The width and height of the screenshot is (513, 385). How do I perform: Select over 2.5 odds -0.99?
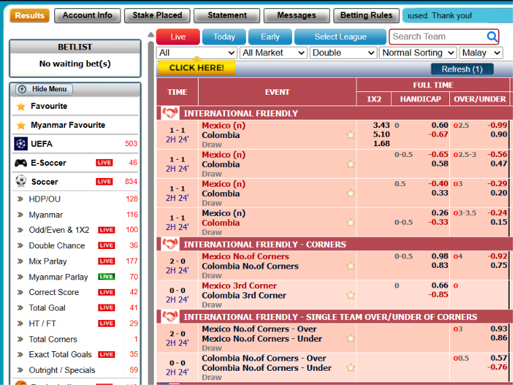tap(497, 125)
